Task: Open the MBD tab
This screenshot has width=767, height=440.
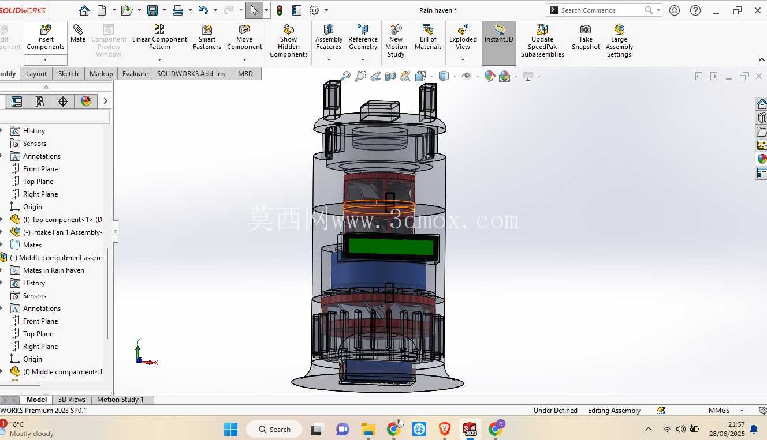Action: (x=245, y=74)
